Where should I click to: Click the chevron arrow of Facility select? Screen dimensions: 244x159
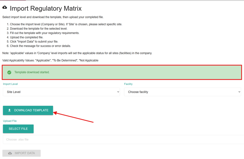tap(239, 92)
